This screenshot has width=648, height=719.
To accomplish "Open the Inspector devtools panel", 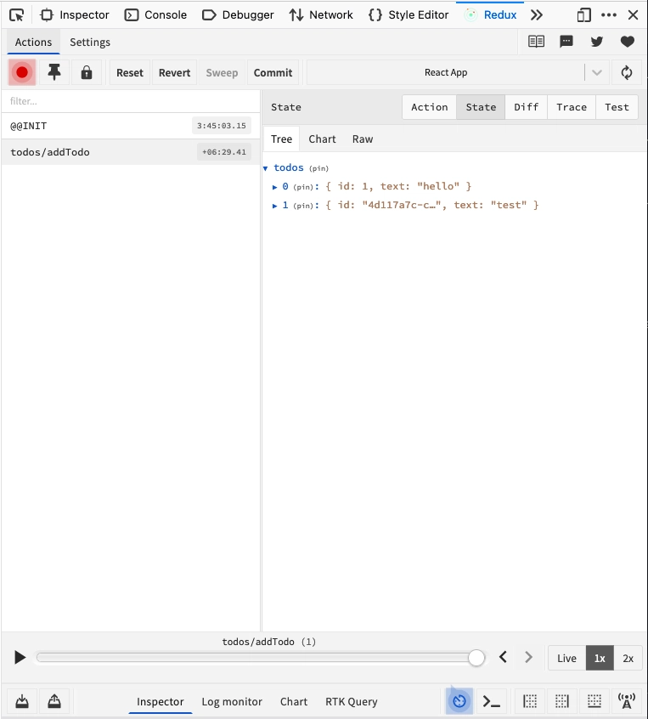I will pos(75,14).
